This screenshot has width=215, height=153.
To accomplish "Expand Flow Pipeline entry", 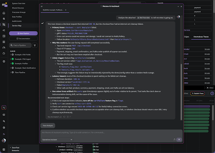I will [x=10, y=73].
